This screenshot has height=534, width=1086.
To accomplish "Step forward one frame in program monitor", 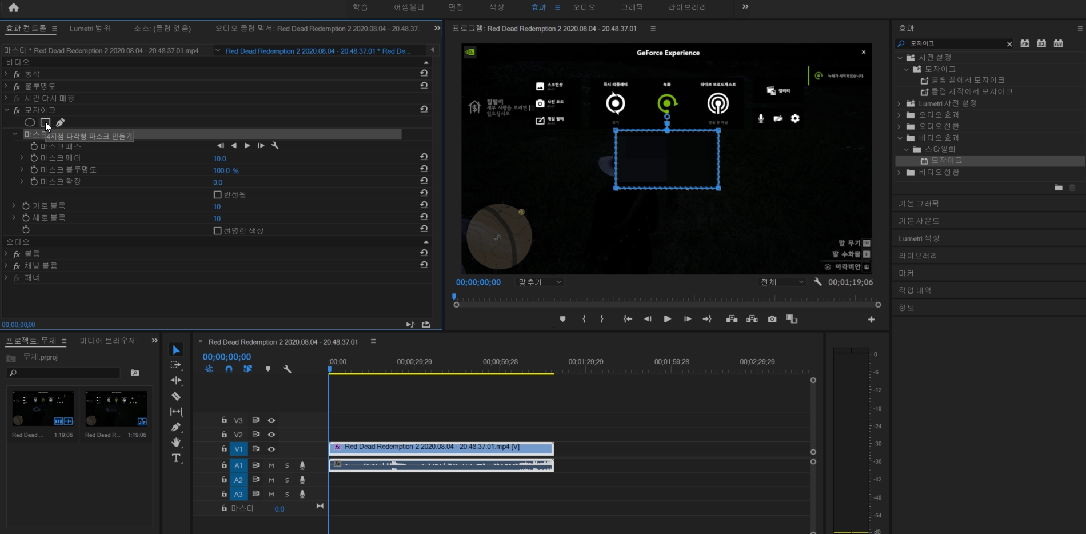I will point(688,319).
